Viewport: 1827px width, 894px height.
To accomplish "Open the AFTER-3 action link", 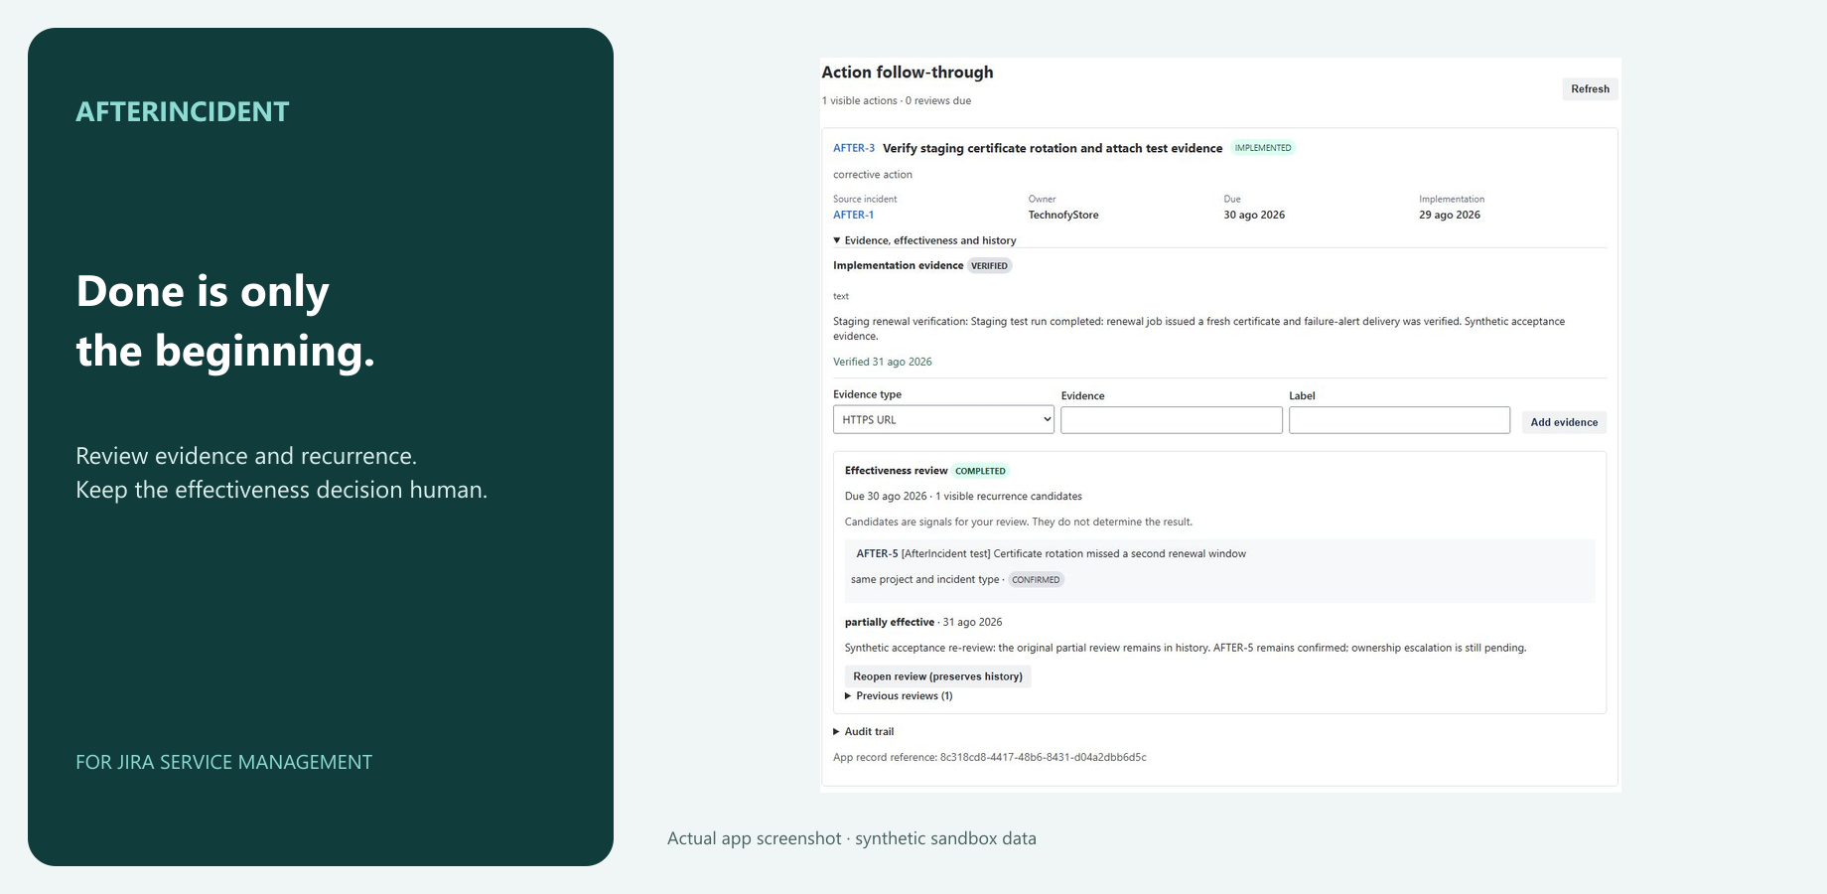I will [x=854, y=148].
